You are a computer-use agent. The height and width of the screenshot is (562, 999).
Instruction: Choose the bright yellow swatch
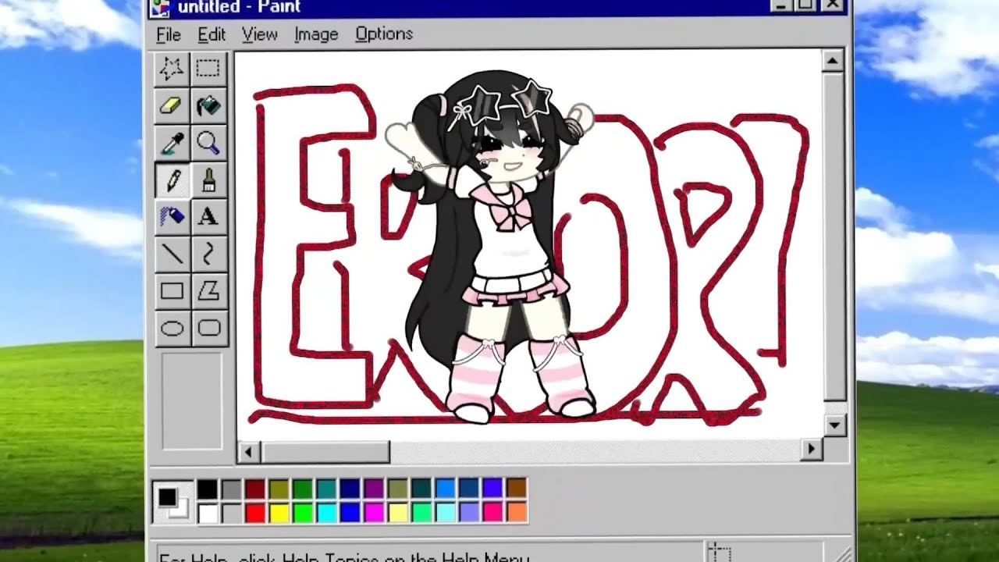click(279, 513)
